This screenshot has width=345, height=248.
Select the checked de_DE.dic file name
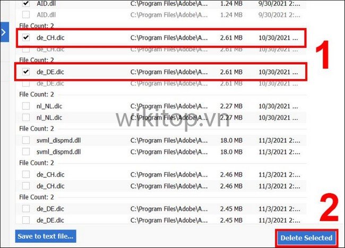point(51,72)
